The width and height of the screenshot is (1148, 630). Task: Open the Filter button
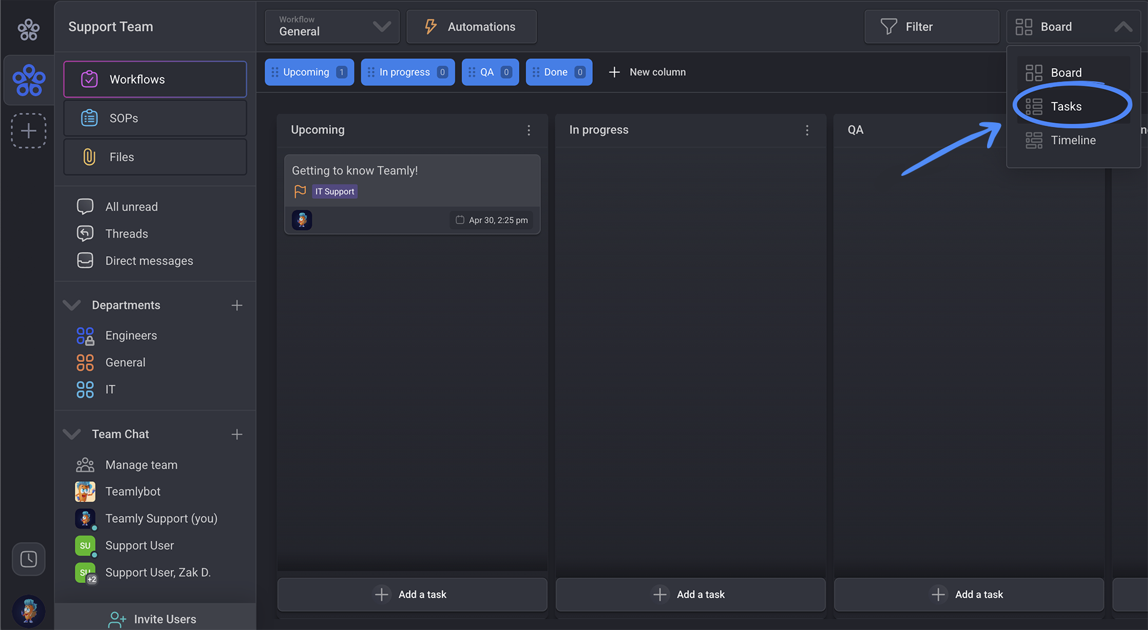pyautogui.click(x=931, y=27)
